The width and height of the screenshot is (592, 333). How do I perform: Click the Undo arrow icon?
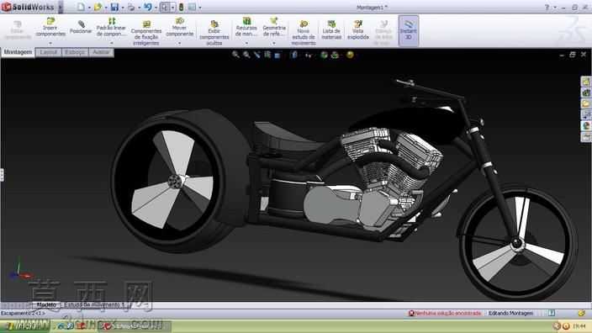click(x=148, y=7)
